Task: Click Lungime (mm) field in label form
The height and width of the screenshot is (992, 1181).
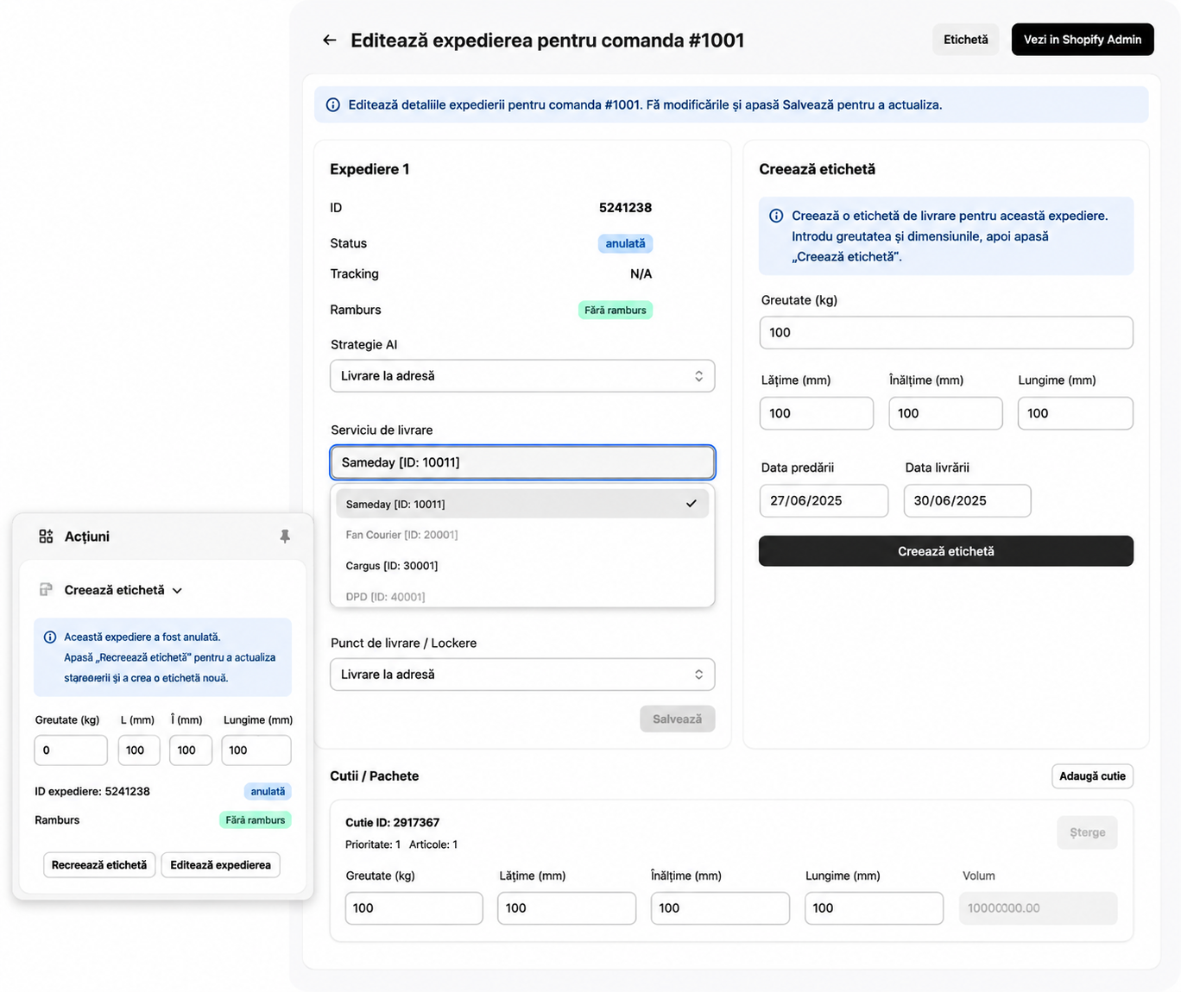Action: click(x=1076, y=413)
